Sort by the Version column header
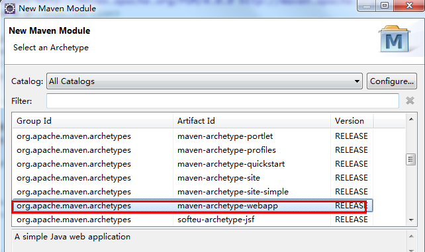Image resolution: width=425 pixels, height=252 pixels. click(x=352, y=121)
